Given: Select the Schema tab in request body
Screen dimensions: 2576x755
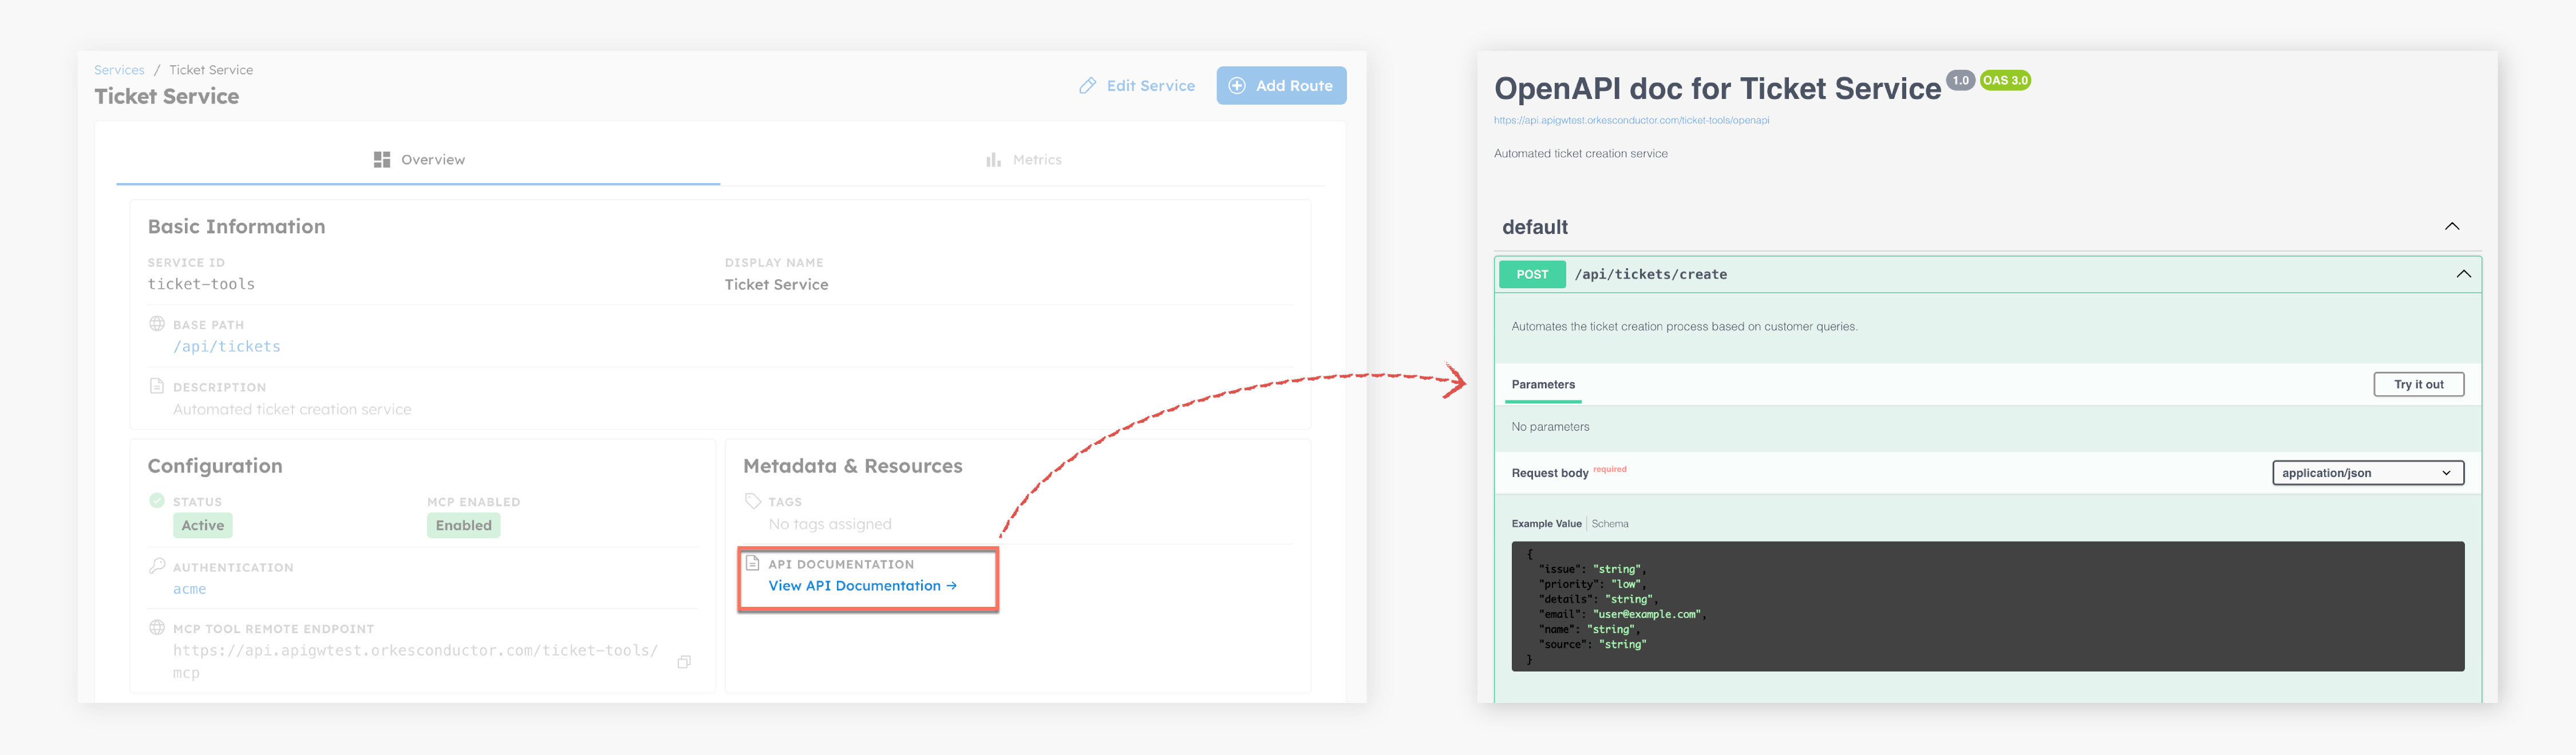Looking at the screenshot, I should [1611, 523].
